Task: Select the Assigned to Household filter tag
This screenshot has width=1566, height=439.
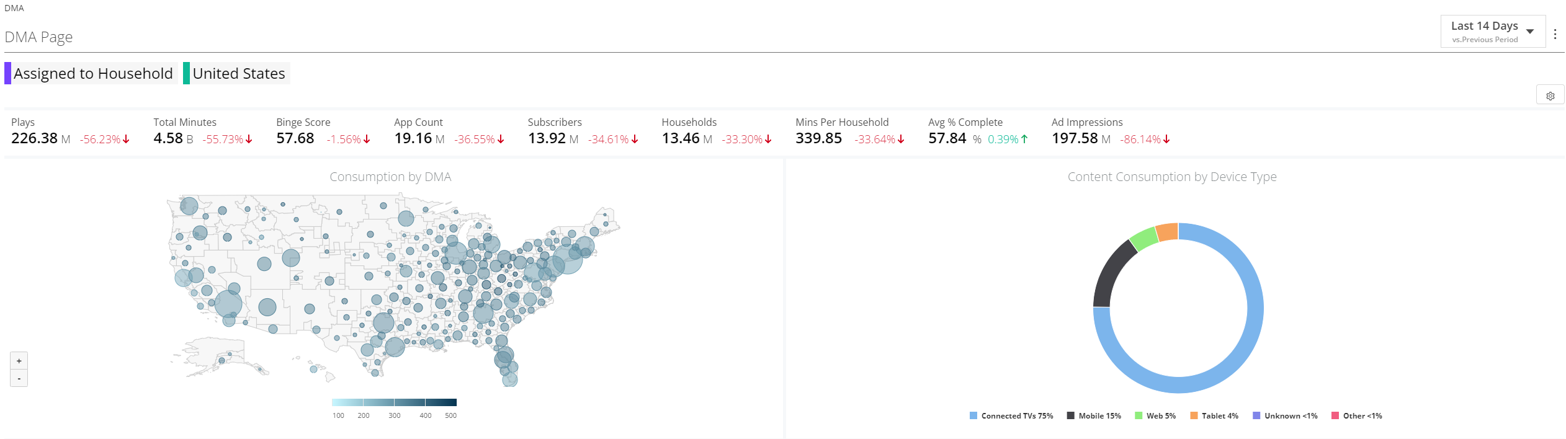Action: pyautogui.click(x=91, y=73)
